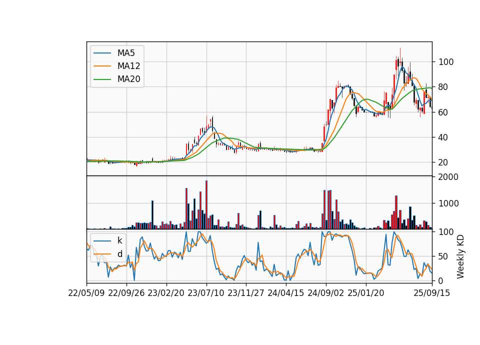
Task: Click the 24/04/15 date tick label
Action: [286, 293]
